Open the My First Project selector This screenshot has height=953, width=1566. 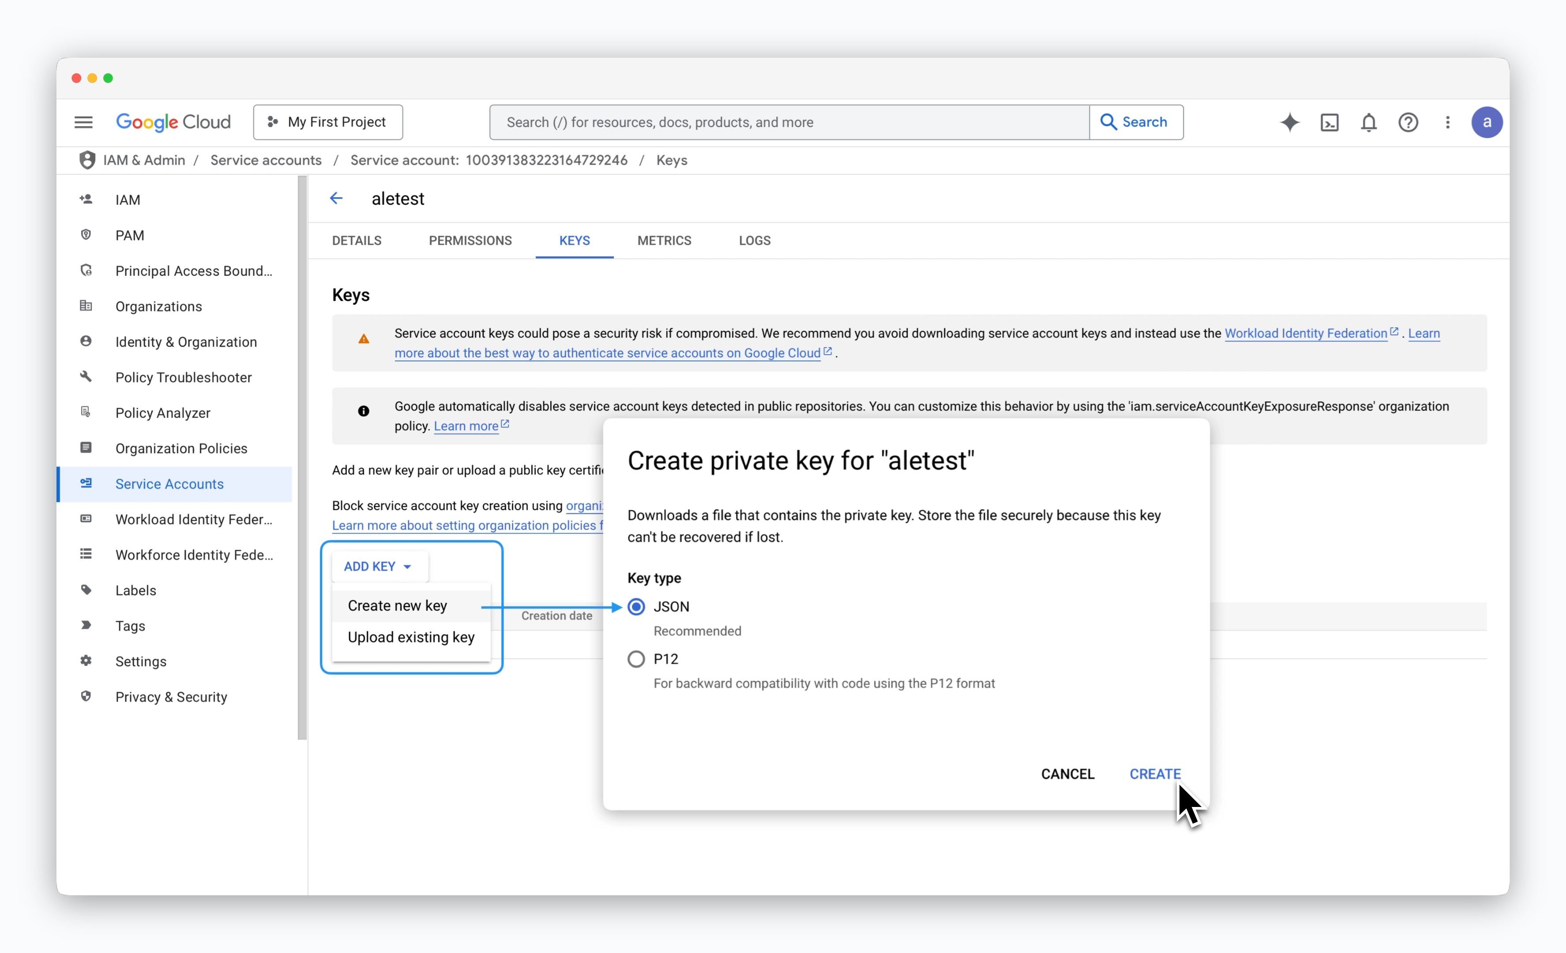328,122
